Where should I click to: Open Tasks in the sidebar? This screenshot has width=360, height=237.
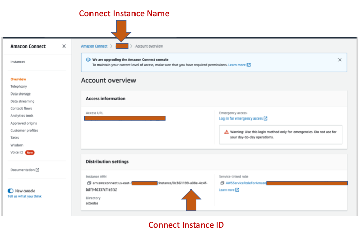15,138
